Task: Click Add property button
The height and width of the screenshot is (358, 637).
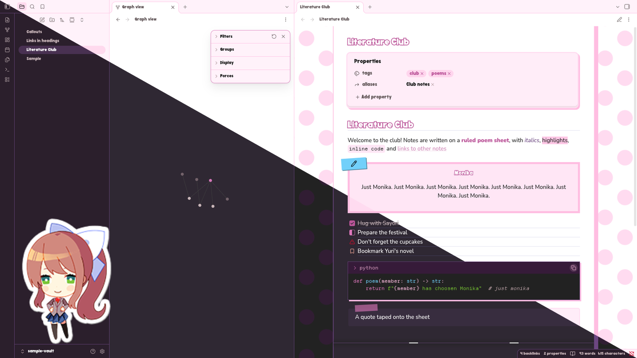Action: tap(374, 97)
